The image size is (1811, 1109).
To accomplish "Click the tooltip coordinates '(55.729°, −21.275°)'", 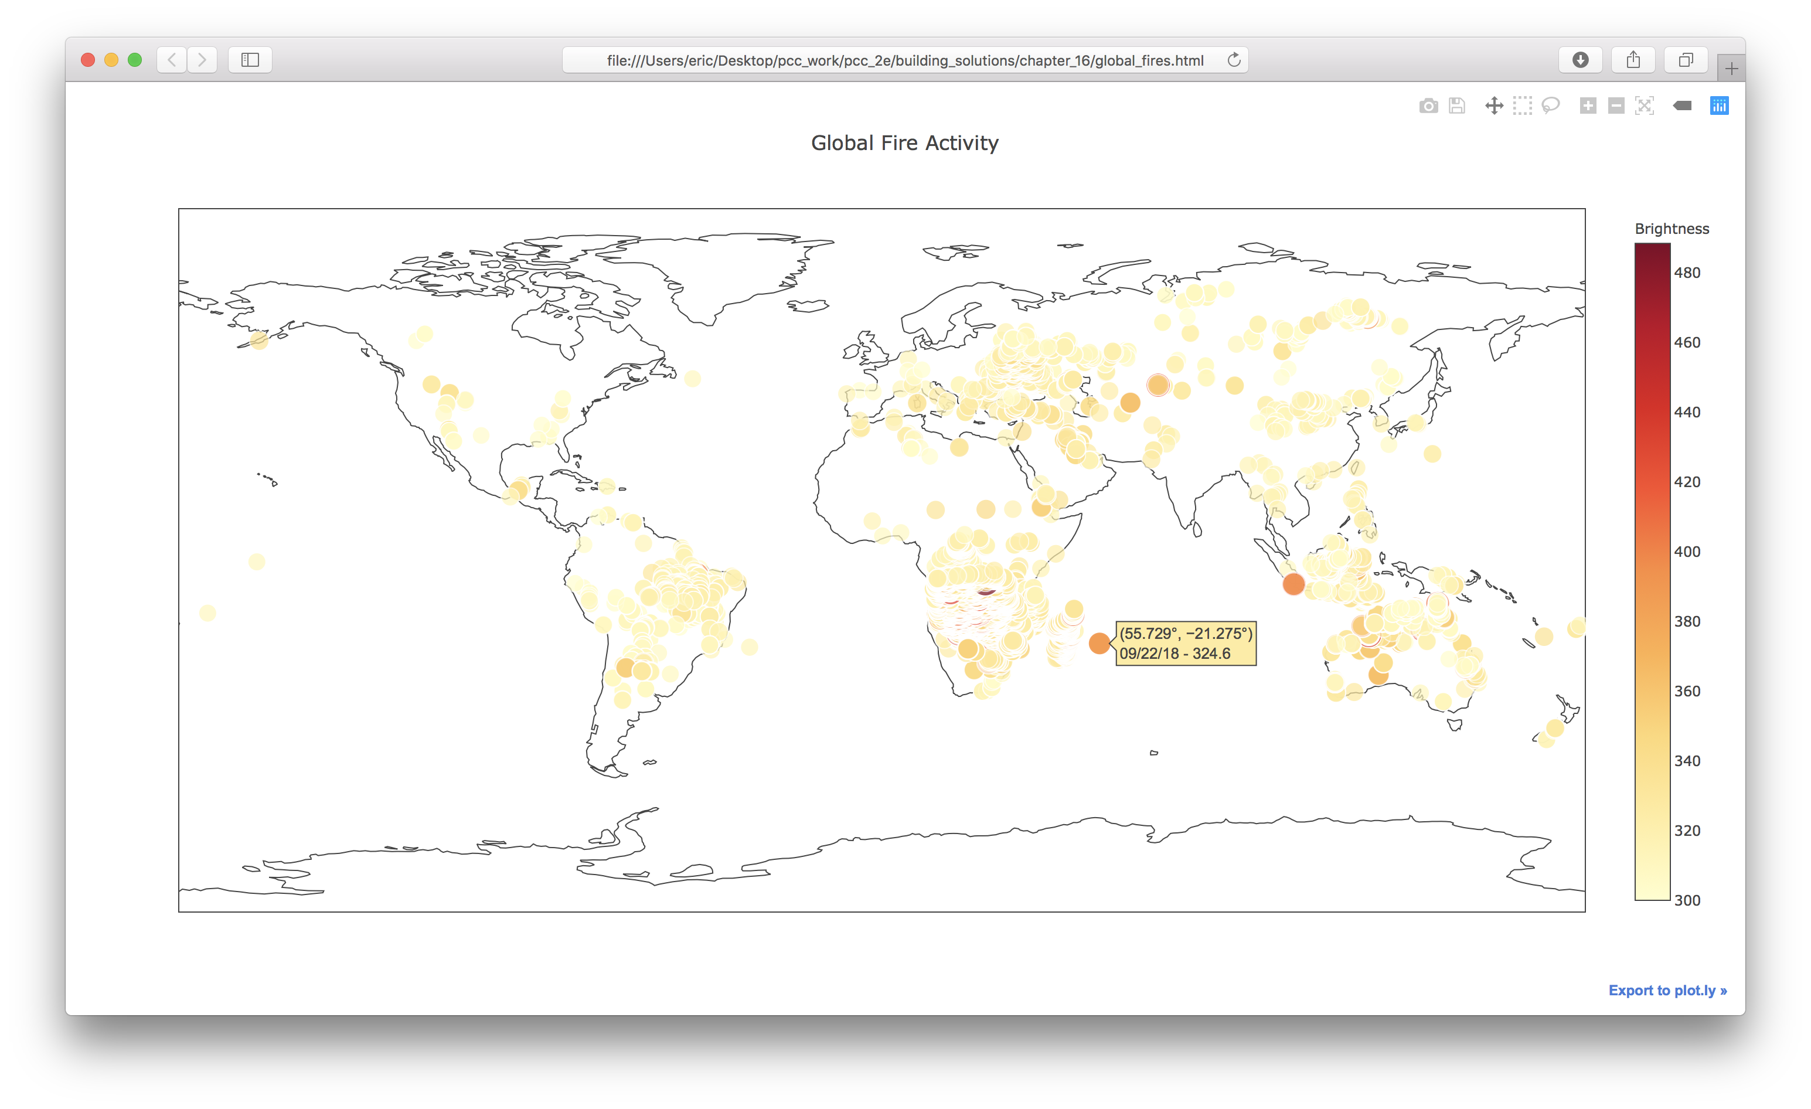I will tap(1186, 634).
